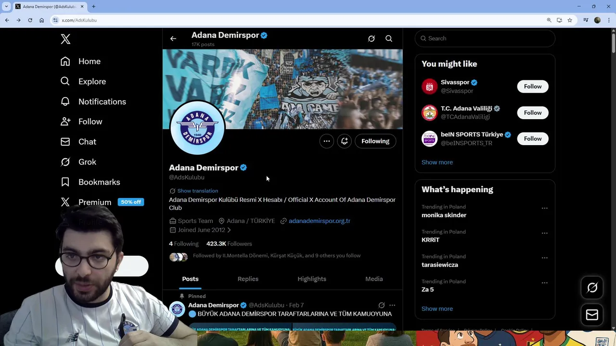
Task: Open the adanademirspor.org.tr link
Action: coord(320,221)
